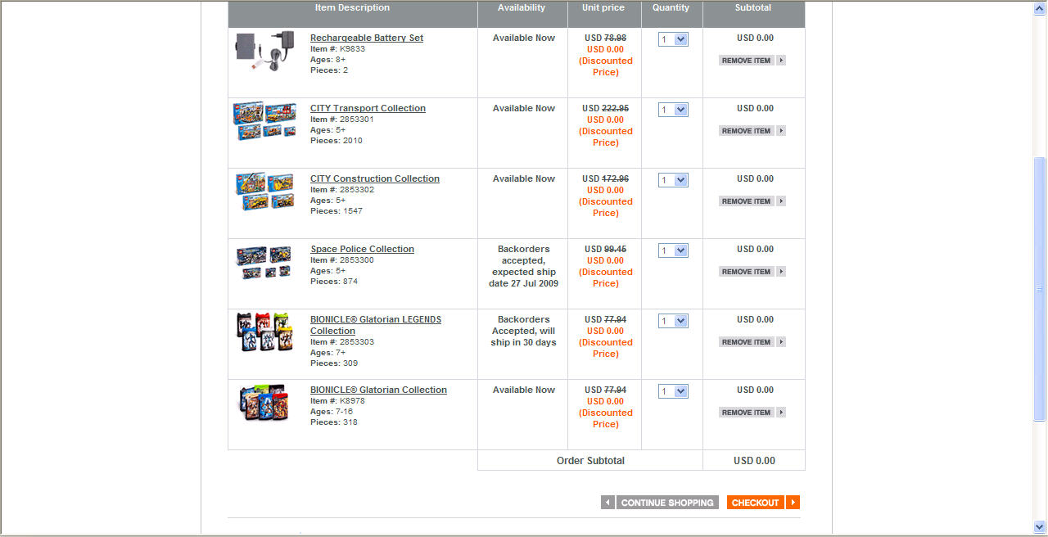Click the struck-through price USD 78.98

tap(605, 38)
